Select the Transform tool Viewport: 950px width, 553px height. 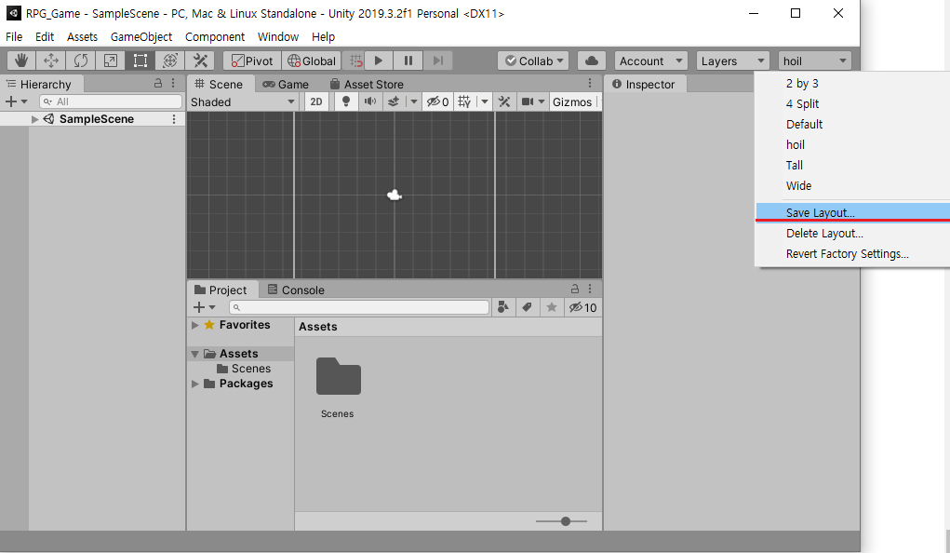170,61
